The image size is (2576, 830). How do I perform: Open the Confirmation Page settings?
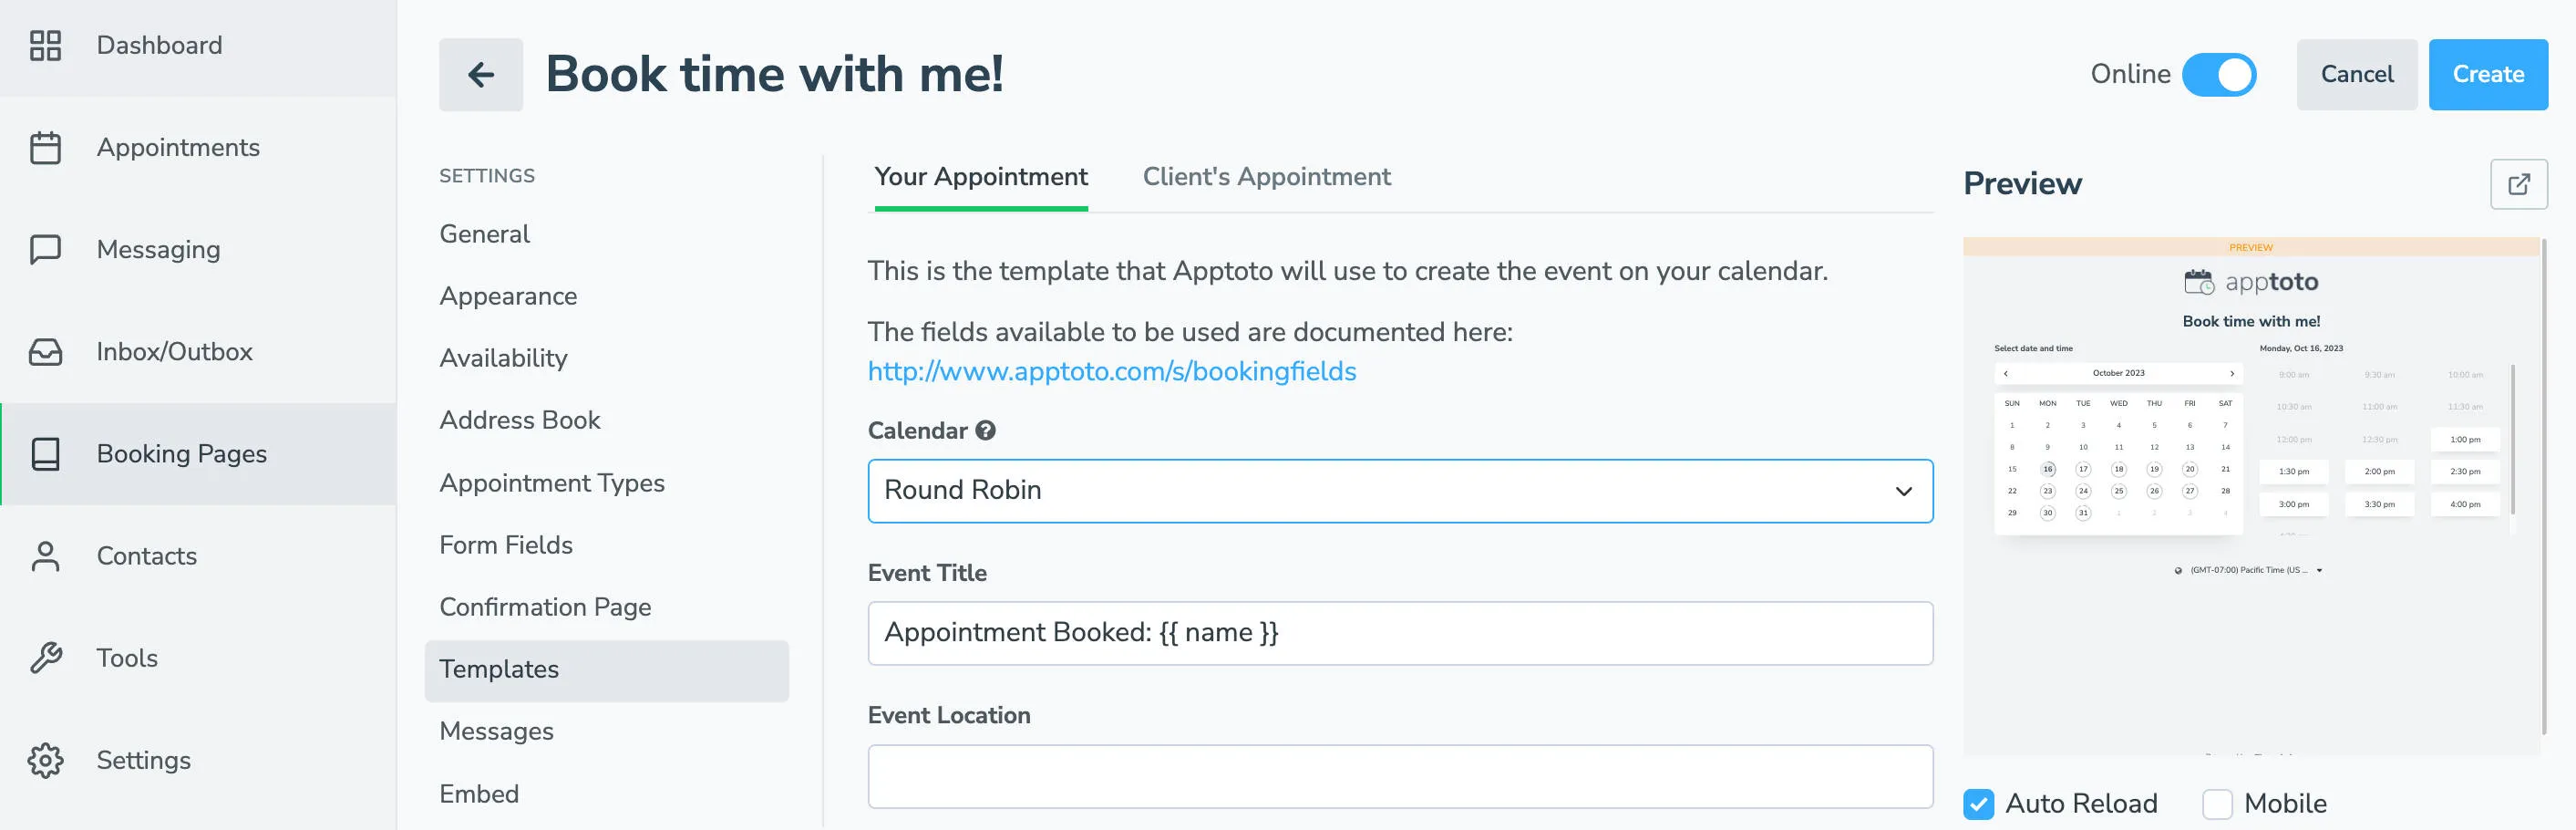tap(545, 607)
